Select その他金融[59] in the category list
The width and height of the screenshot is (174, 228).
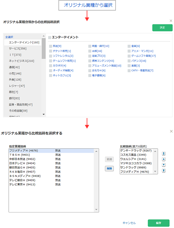click(x=23, y=111)
